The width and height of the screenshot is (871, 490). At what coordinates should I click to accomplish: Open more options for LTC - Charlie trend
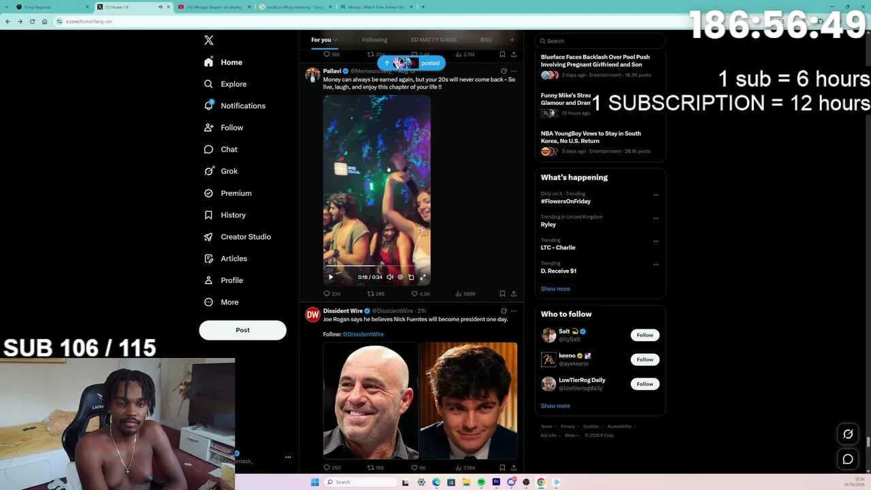pos(656,241)
